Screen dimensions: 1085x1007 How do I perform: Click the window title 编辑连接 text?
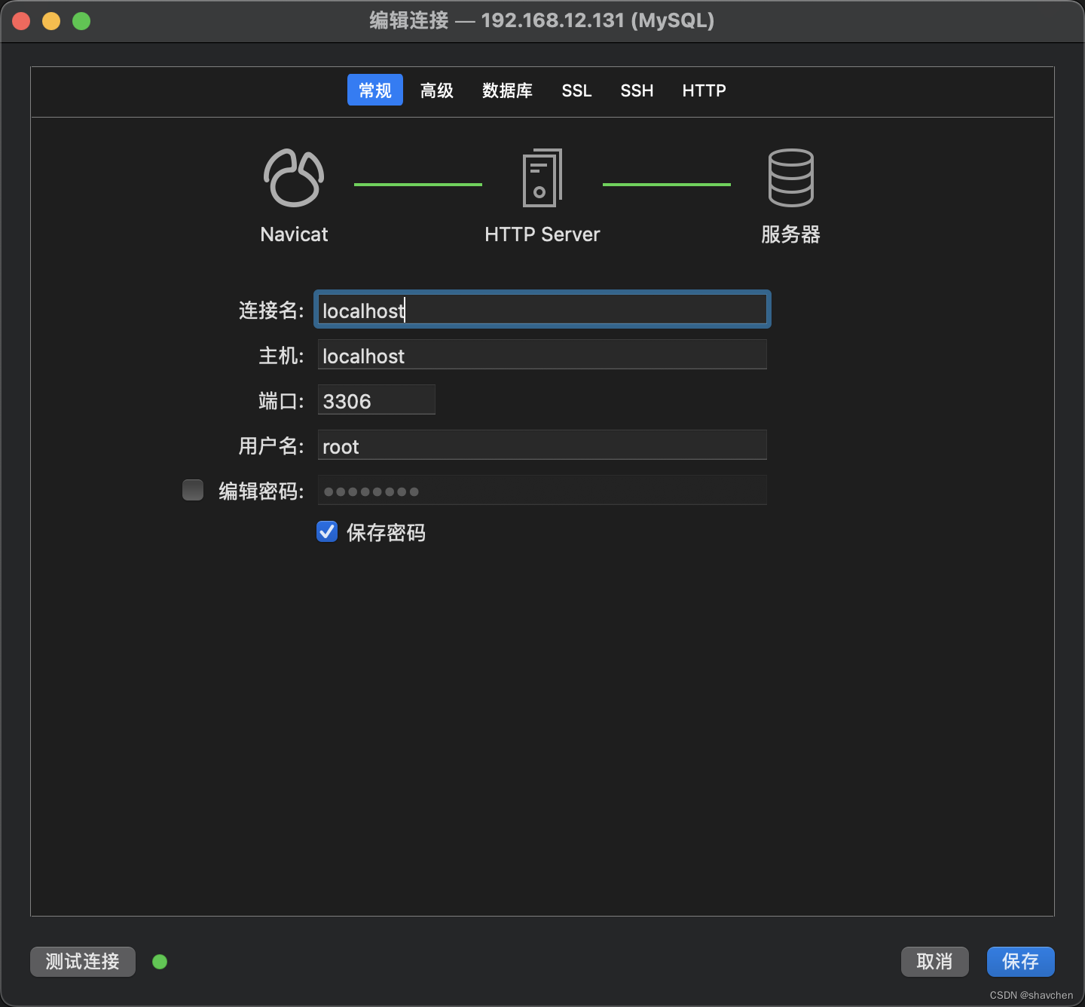click(x=409, y=20)
